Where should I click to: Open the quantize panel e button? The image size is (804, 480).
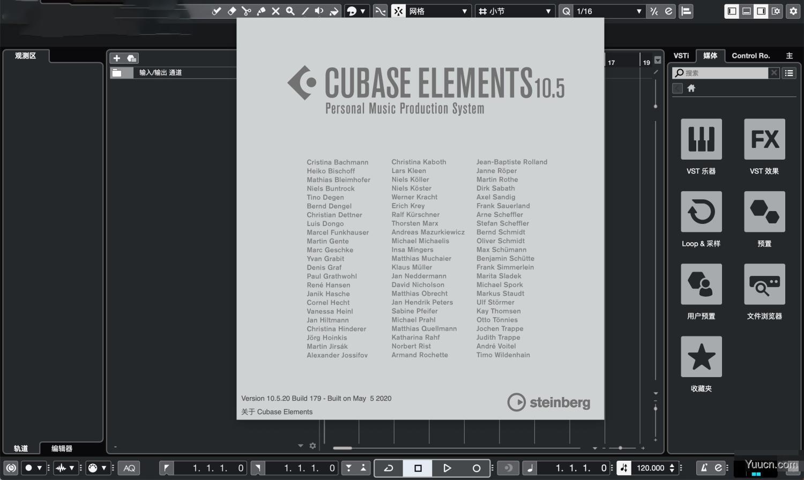[x=668, y=11]
